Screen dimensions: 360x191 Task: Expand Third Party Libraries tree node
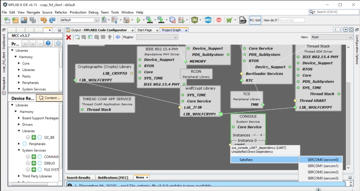[x=19, y=176]
